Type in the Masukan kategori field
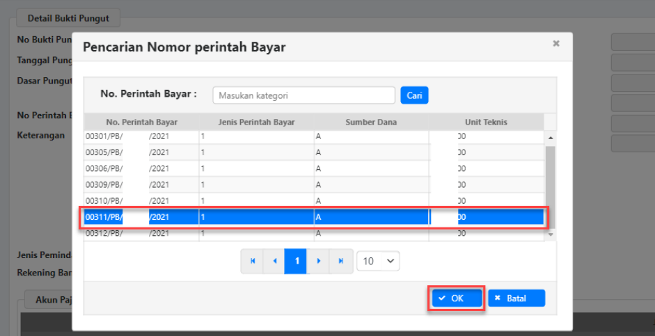655x336 pixels. tap(303, 95)
